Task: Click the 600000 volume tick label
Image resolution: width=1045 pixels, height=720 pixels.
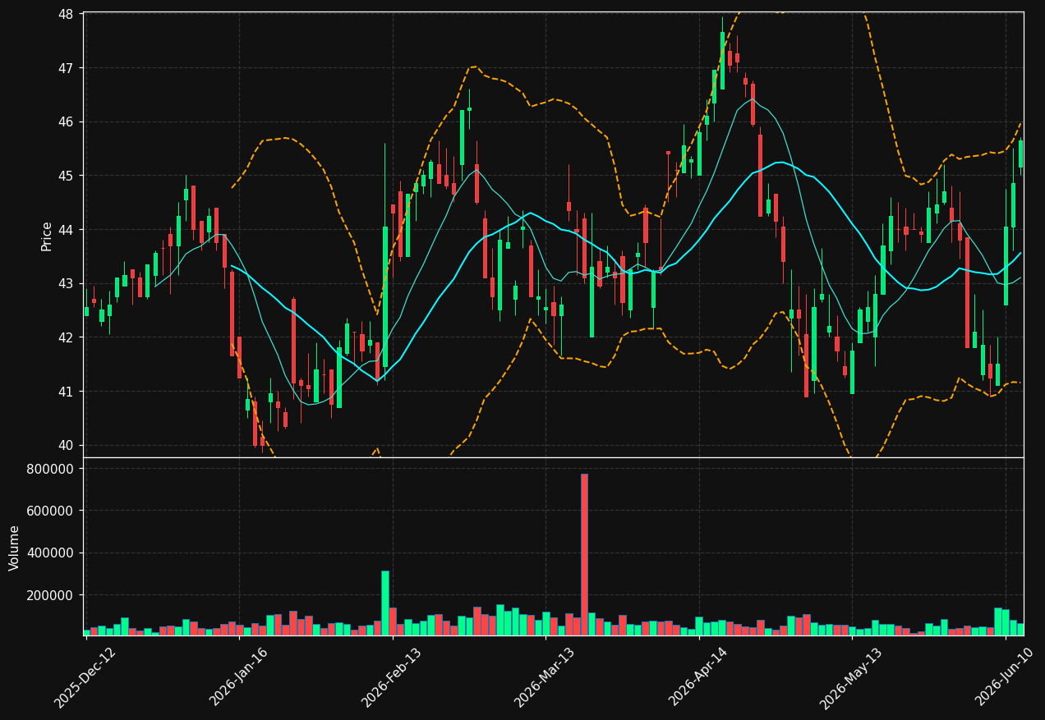Action: pyautogui.click(x=51, y=511)
